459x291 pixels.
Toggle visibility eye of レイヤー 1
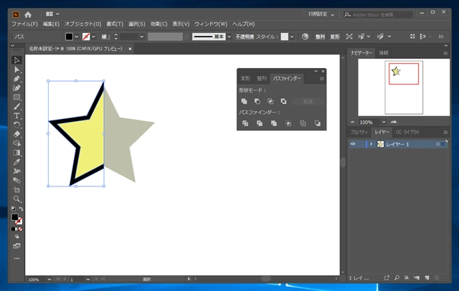(x=353, y=144)
